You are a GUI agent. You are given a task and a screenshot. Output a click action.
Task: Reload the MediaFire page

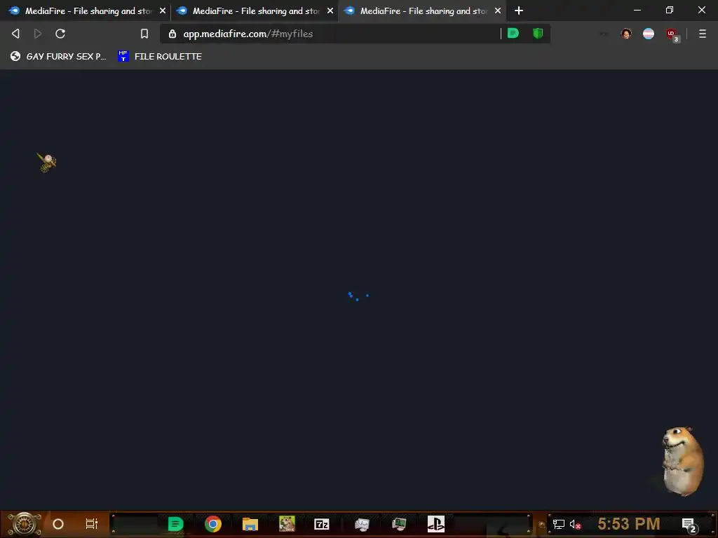click(60, 34)
